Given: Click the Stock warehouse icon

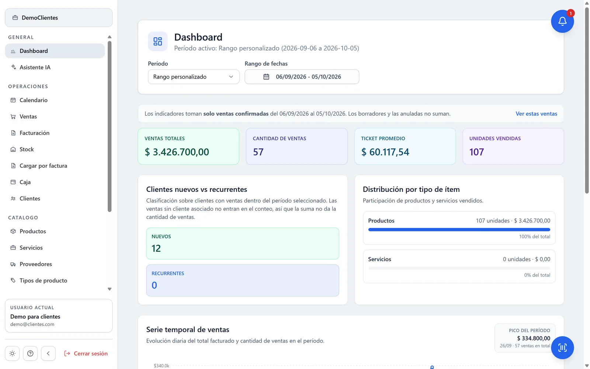Looking at the screenshot, I should point(13,149).
